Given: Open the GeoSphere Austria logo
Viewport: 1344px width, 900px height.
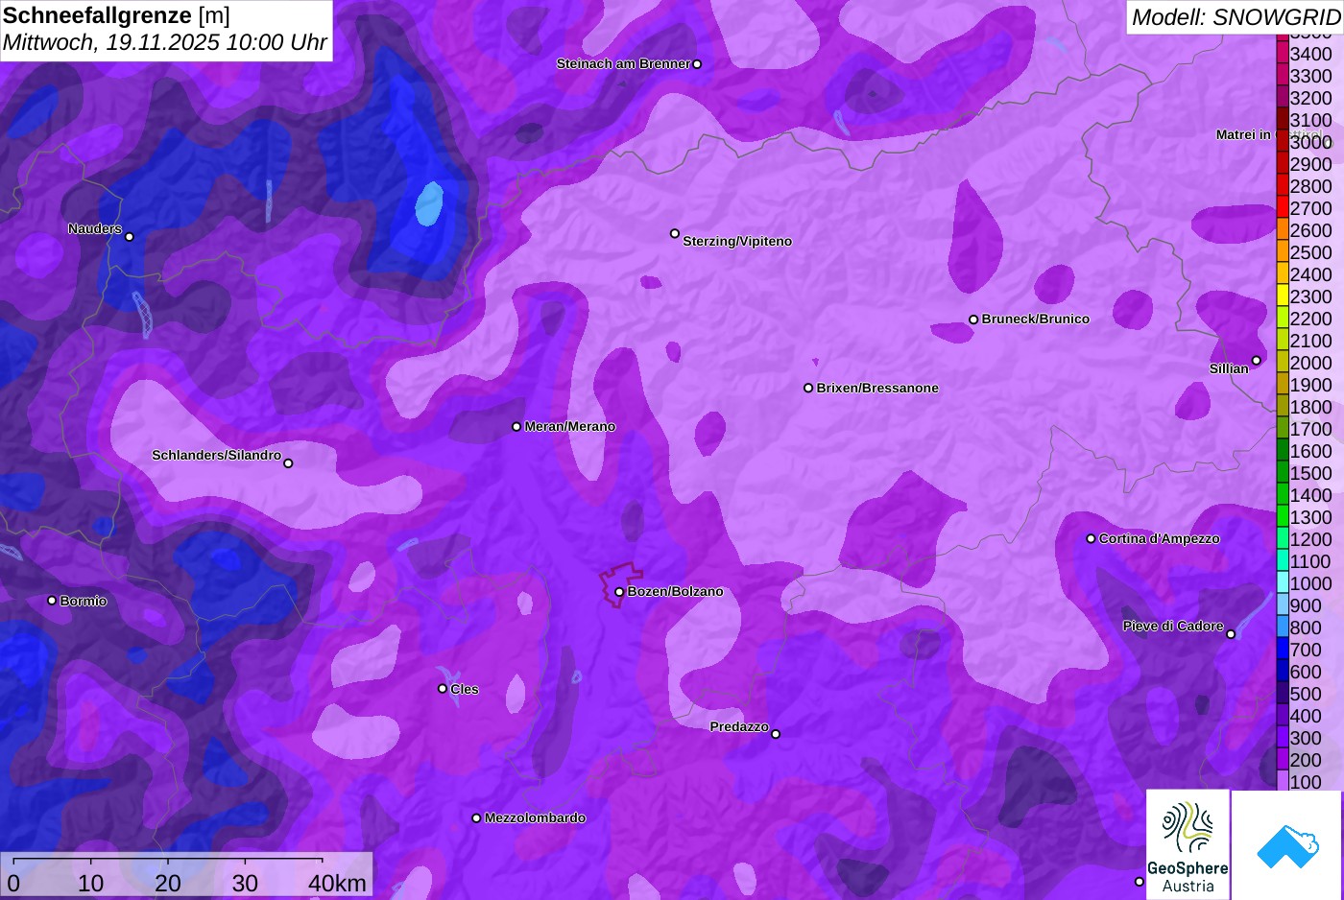Looking at the screenshot, I should 1188,844.
